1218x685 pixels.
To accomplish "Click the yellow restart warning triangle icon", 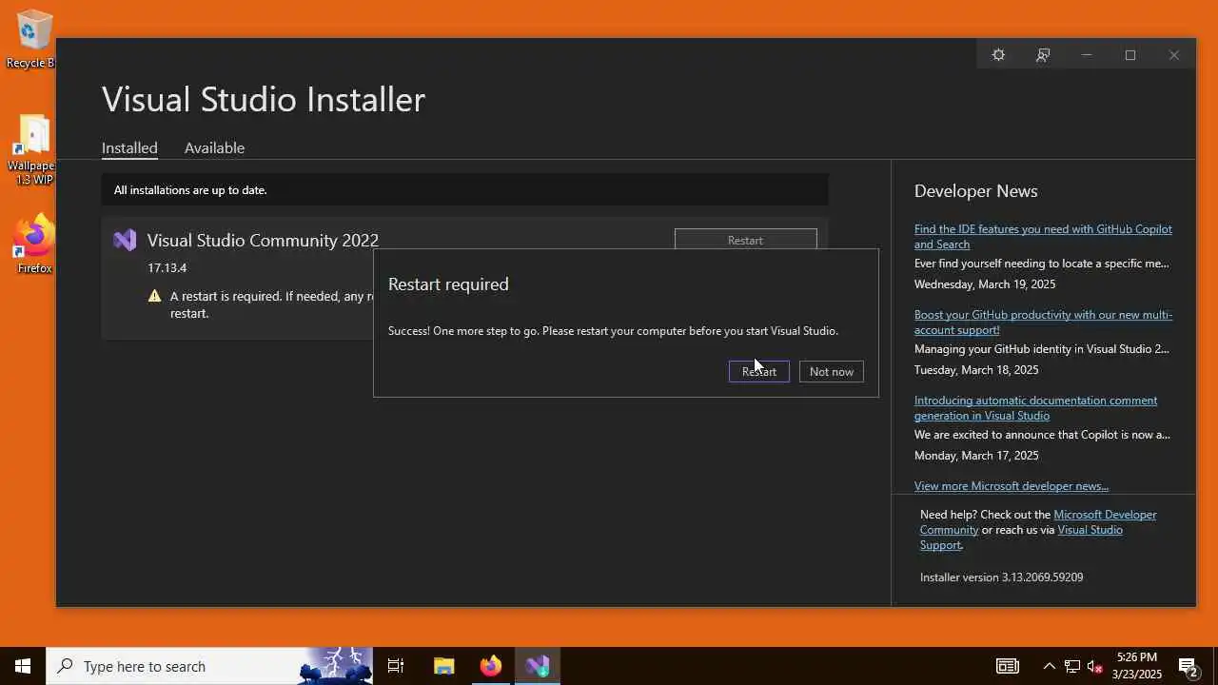I will [154, 296].
